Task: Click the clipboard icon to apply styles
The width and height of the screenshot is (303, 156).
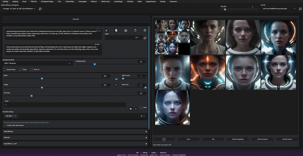Action: point(135,30)
